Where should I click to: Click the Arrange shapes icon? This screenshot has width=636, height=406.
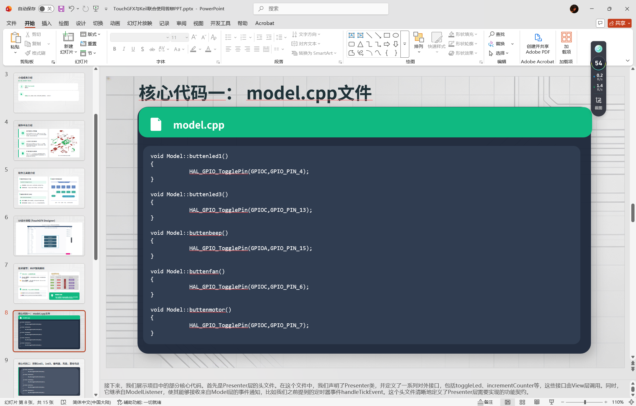pos(418,38)
